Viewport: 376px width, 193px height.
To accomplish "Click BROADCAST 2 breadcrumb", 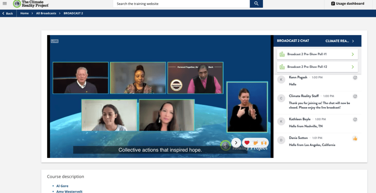I will (73, 14).
